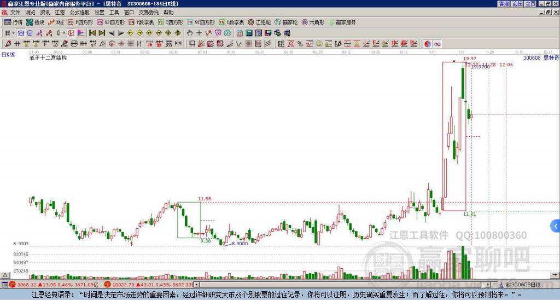560x300 pixels.
Task: Open the T数字表 tool
Action: point(231,22)
